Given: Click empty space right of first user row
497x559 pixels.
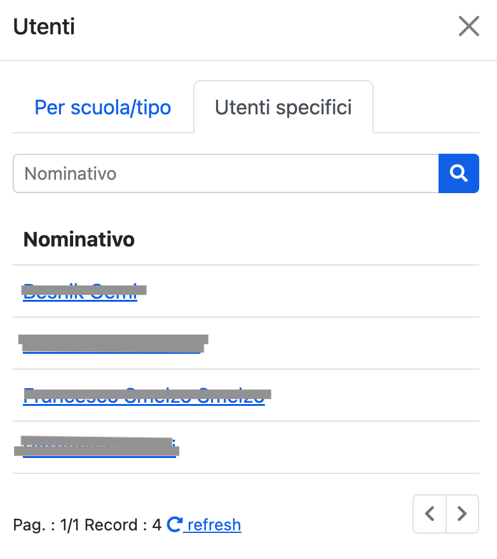Looking at the screenshot, I should click(318, 292).
